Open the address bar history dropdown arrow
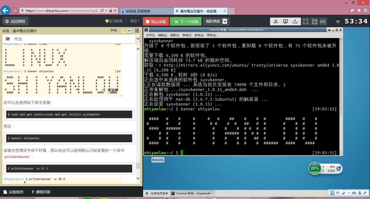The height and width of the screenshot is (199, 370). (x=106, y=11)
